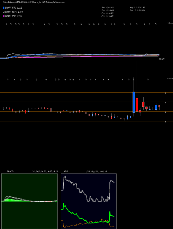This screenshot has height=229, width=173.
Task: Click the 'Avg V: 0.028 M' value
Action: click(137, 7)
